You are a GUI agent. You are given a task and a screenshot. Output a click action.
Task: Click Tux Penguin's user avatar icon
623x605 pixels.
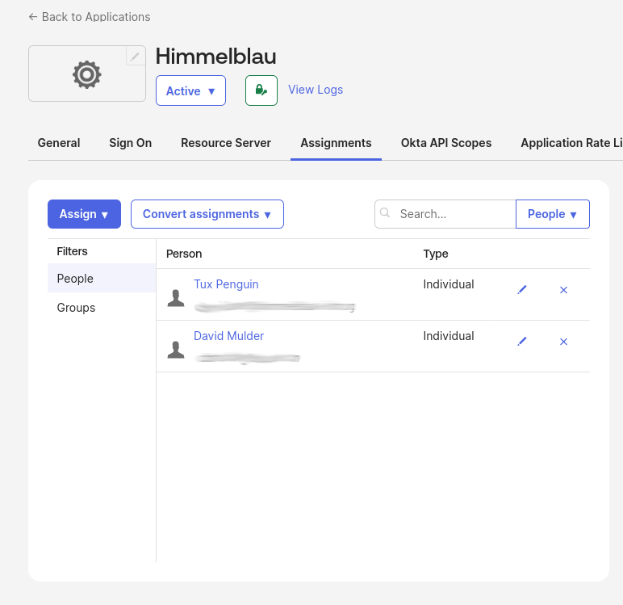point(176,298)
